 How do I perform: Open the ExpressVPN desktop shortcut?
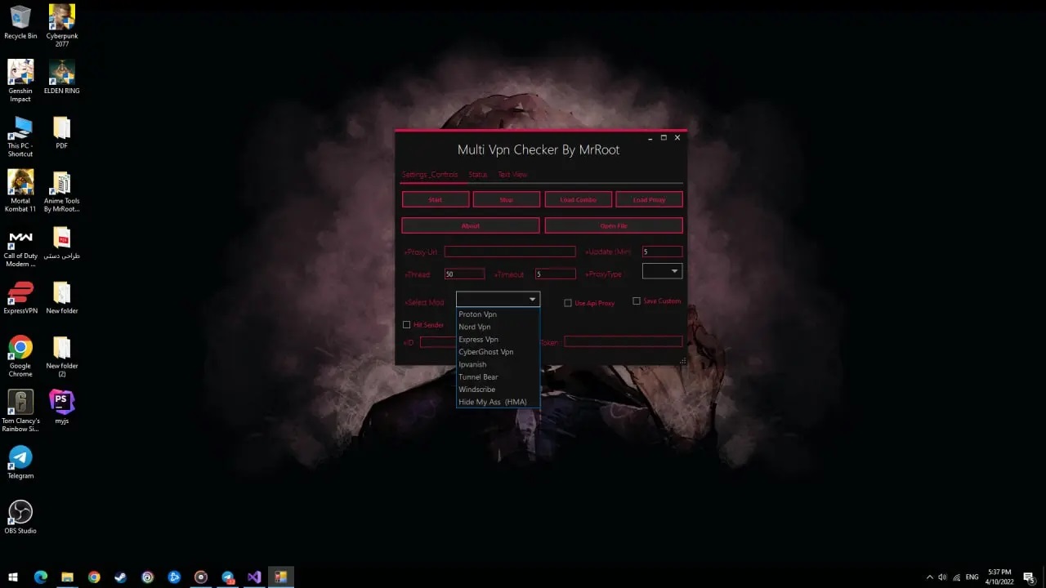tap(20, 297)
